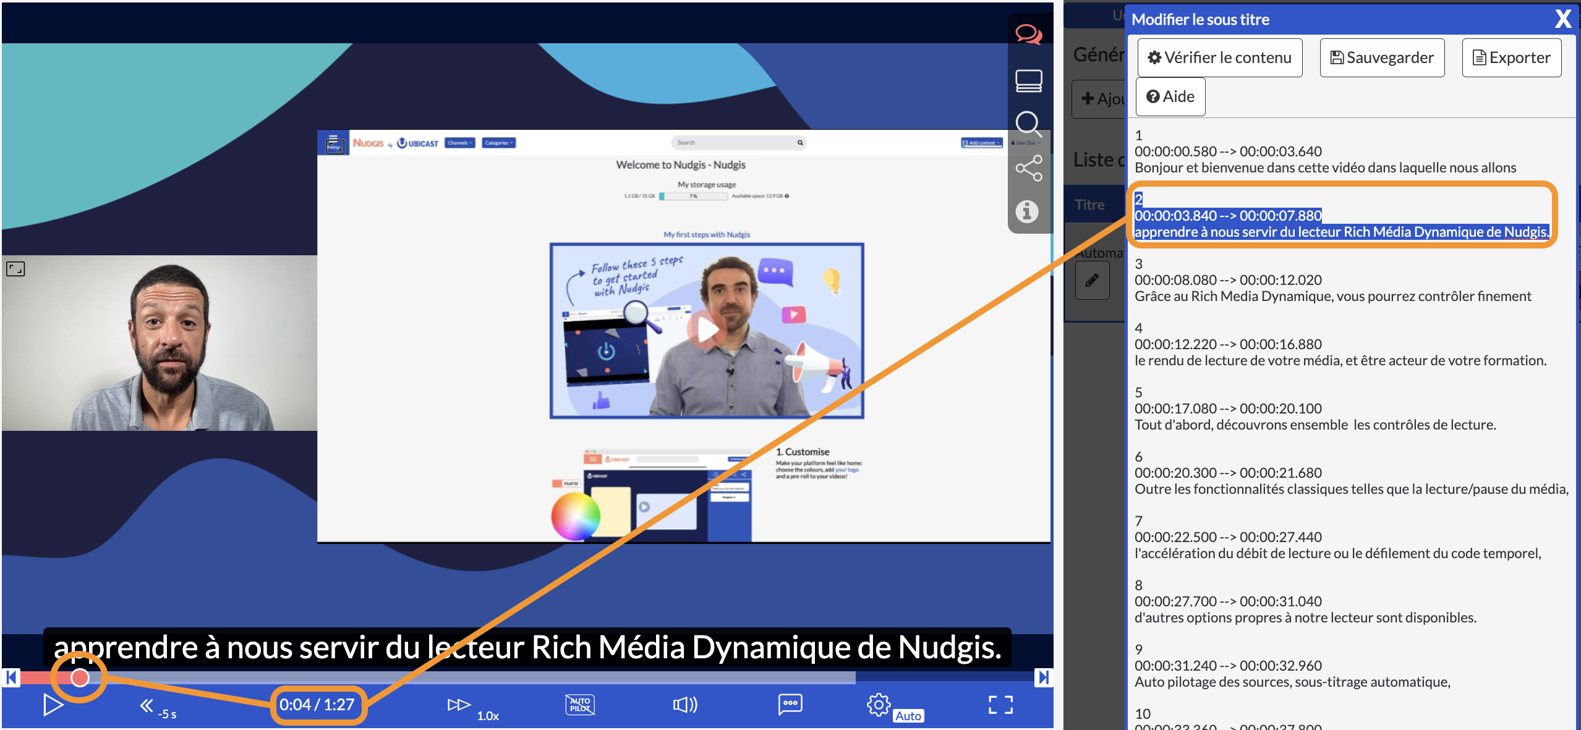This screenshot has height=730, width=1581.
Task: Click timestamp 00:00:31.240 --> 00:00:32.960
Action: (1228, 666)
